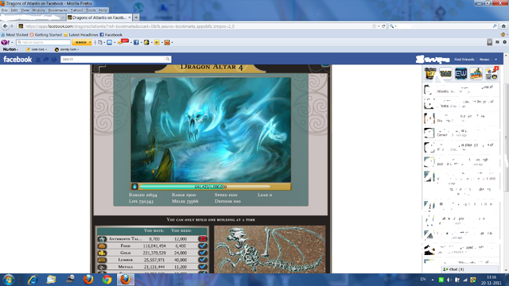Open the View menu
Image resolution: width=509 pixels, height=286 pixels.
(x=25, y=10)
